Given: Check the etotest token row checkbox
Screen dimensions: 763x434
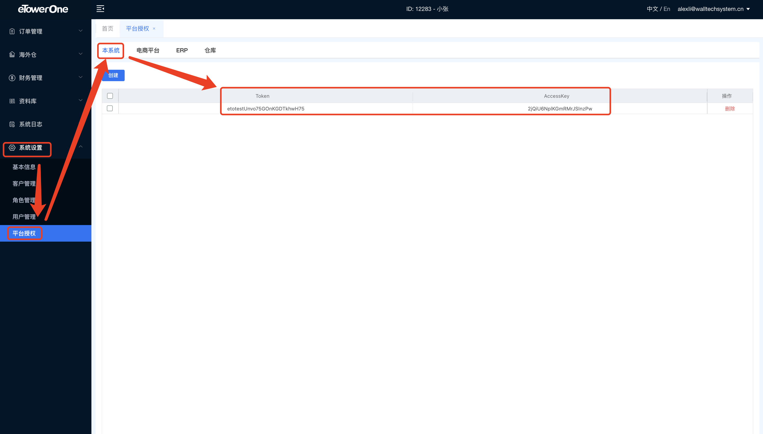Looking at the screenshot, I should (110, 108).
